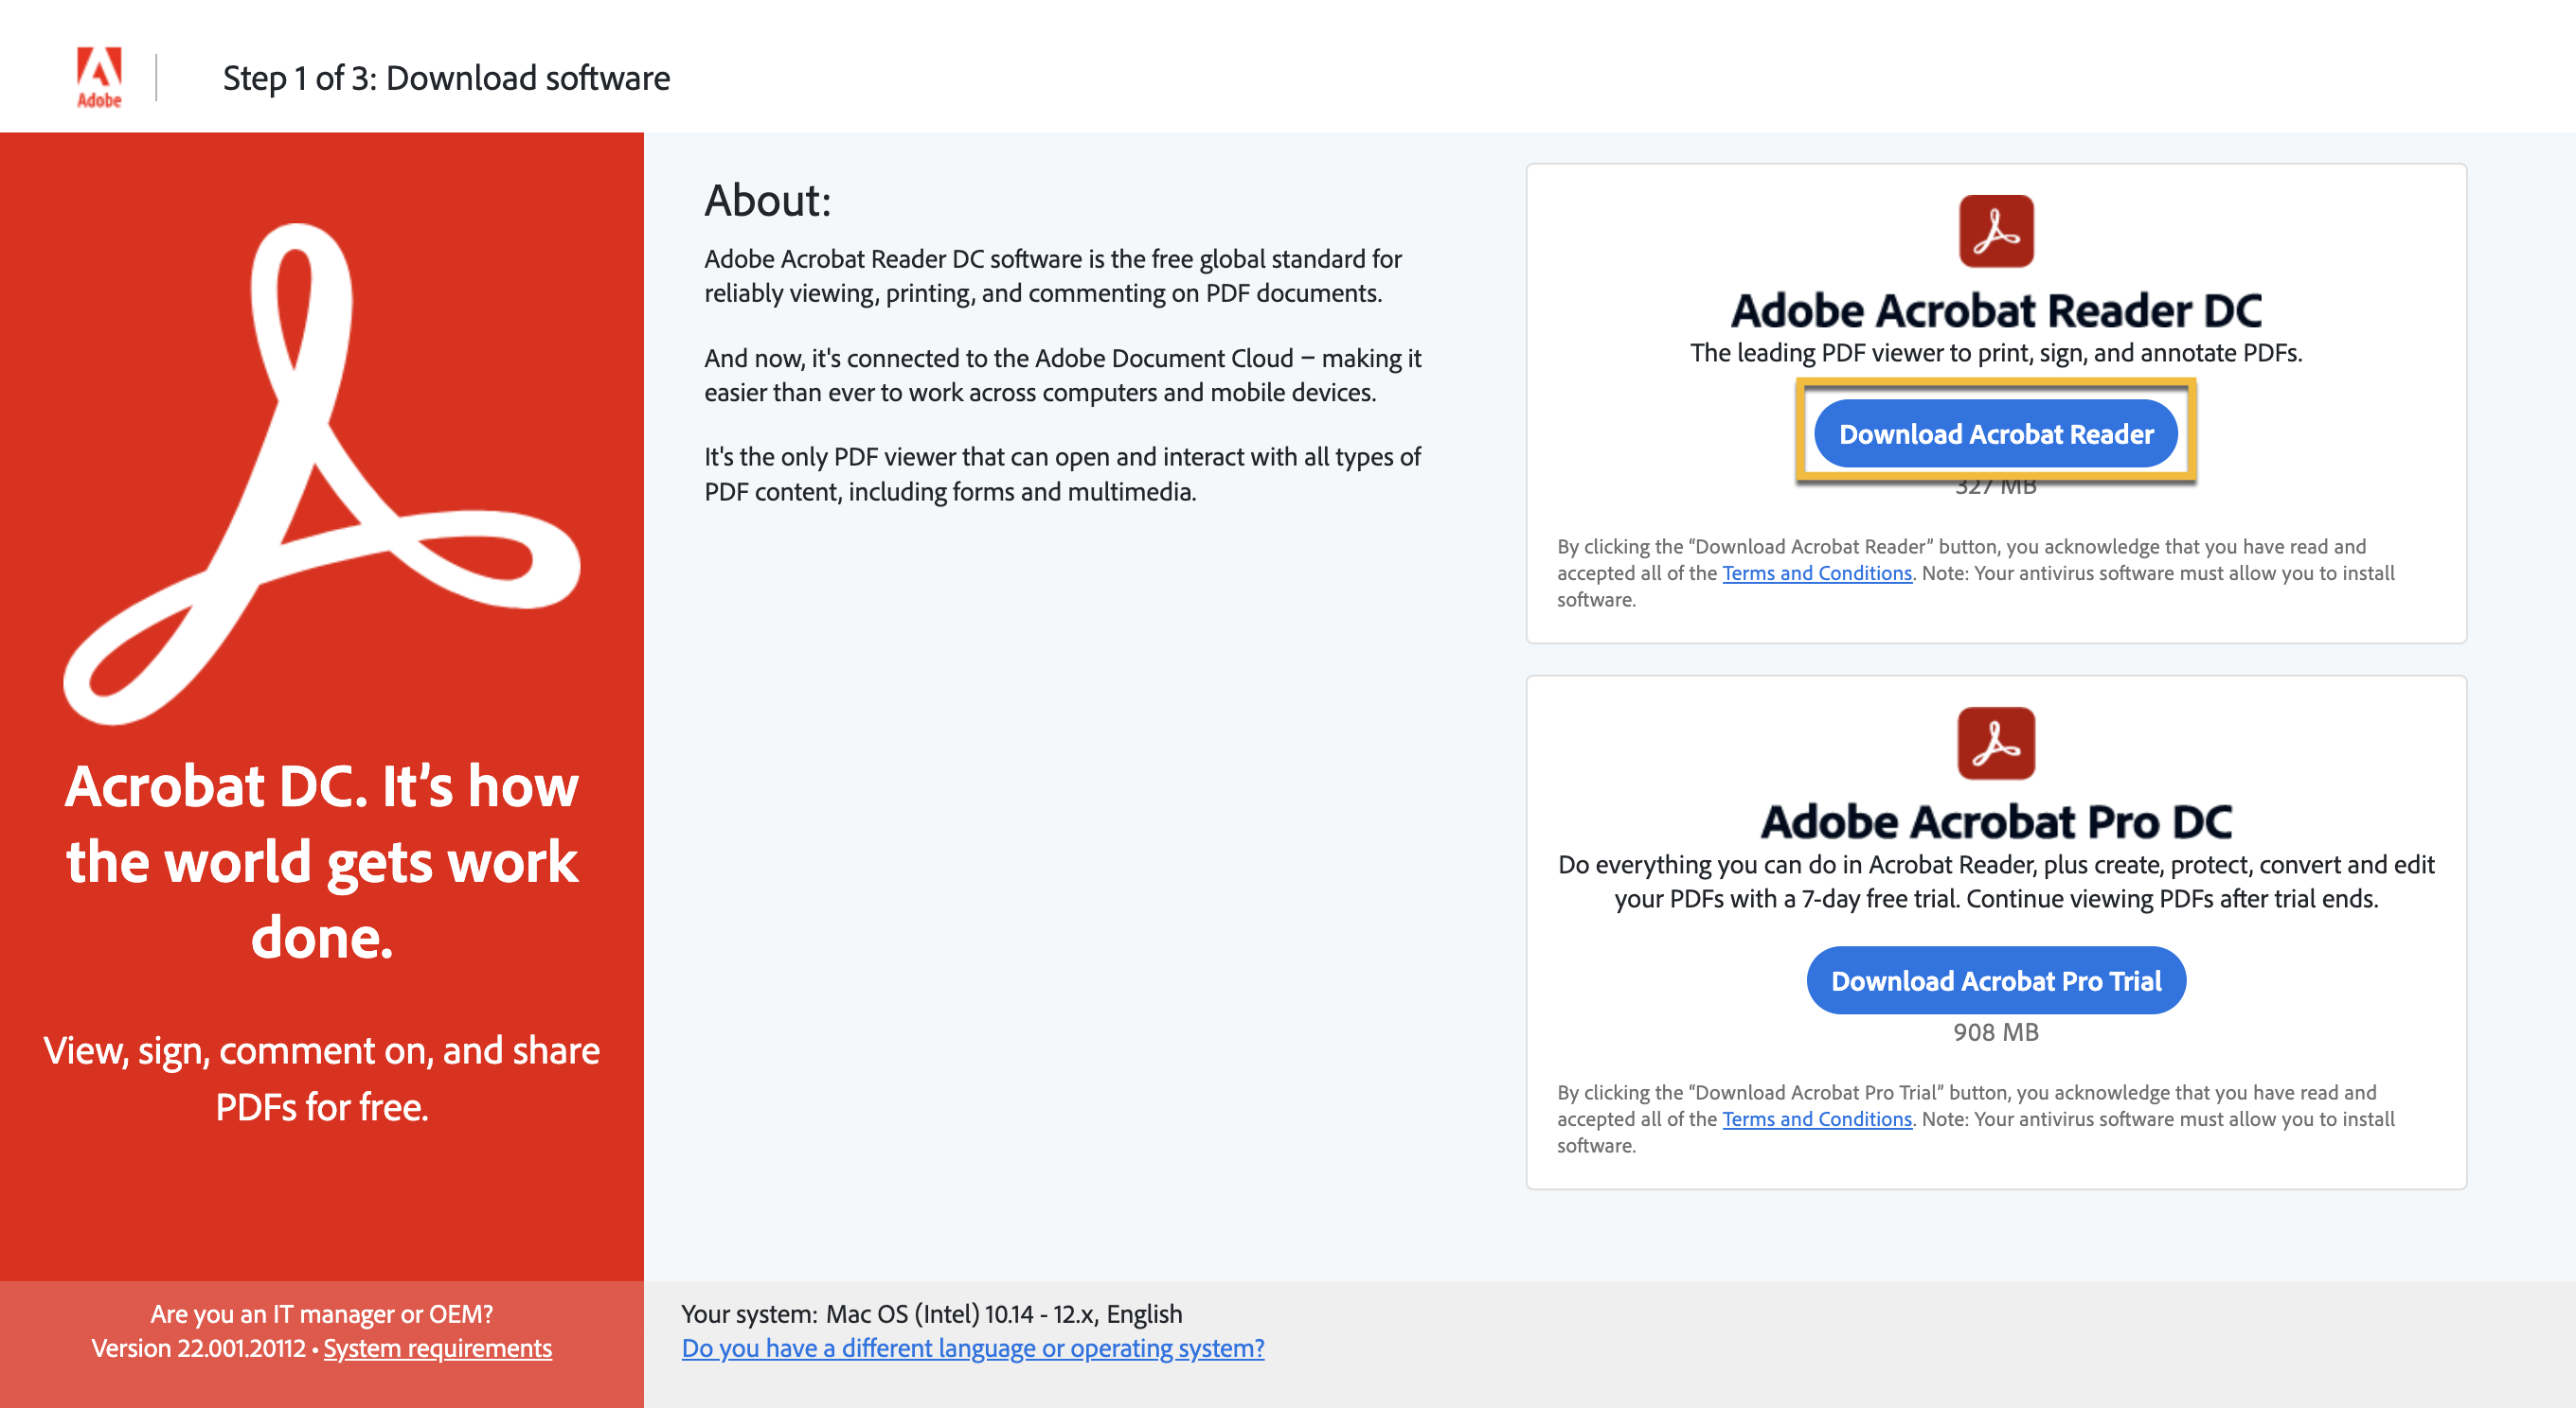Viewport: 2576px width, 1408px height.
Task: Click the 'Are you an IT manager' text
Action: [x=321, y=1314]
